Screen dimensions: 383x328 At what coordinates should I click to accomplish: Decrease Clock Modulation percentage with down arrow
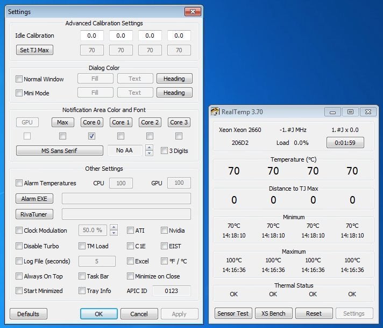(114, 233)
